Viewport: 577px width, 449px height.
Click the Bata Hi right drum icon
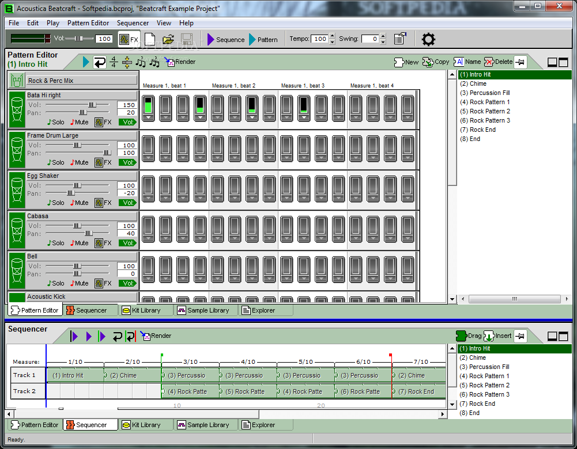pyautogui.click(x=17, y=109)
